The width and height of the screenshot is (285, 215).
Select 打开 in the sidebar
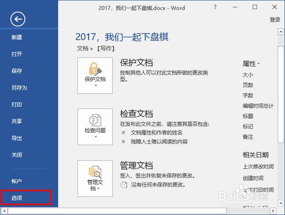point(17,54)
